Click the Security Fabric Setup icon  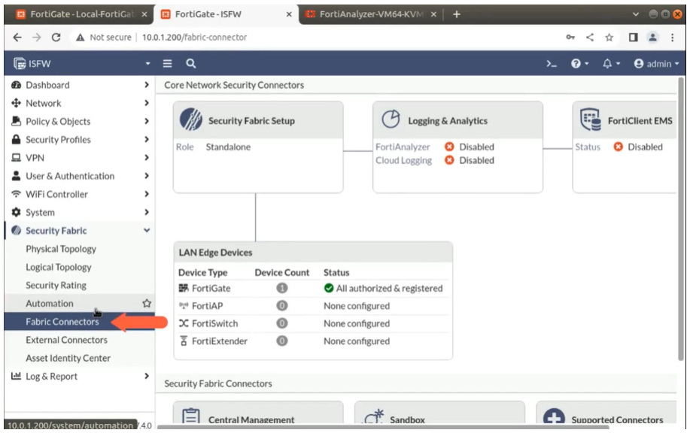tap(191, 120)
